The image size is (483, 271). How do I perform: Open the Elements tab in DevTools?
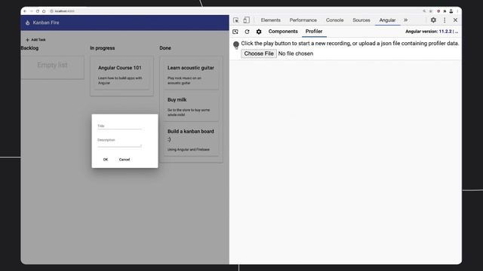pyautogui.click(x=270, y=20)
